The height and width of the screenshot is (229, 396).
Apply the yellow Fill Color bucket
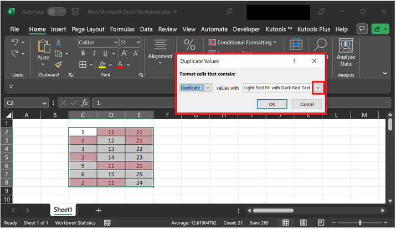102,65
